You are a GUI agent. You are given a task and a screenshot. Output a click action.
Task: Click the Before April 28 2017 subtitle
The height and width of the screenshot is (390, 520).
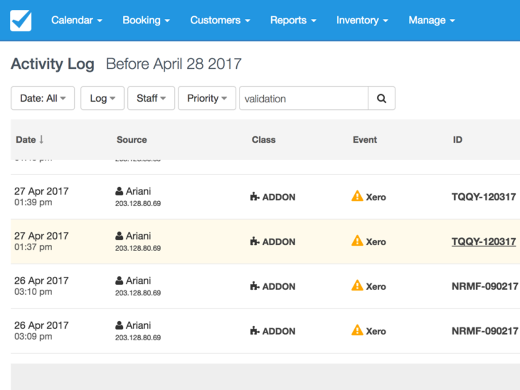[x=173, y=64]
